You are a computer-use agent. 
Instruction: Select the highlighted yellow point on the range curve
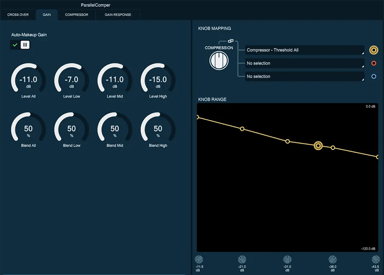click(x=318, y=145)
